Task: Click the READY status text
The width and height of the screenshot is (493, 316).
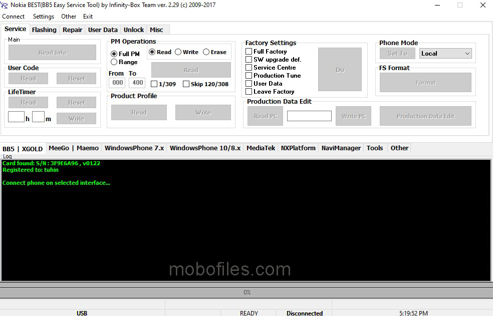Action: tap(249, 313)
